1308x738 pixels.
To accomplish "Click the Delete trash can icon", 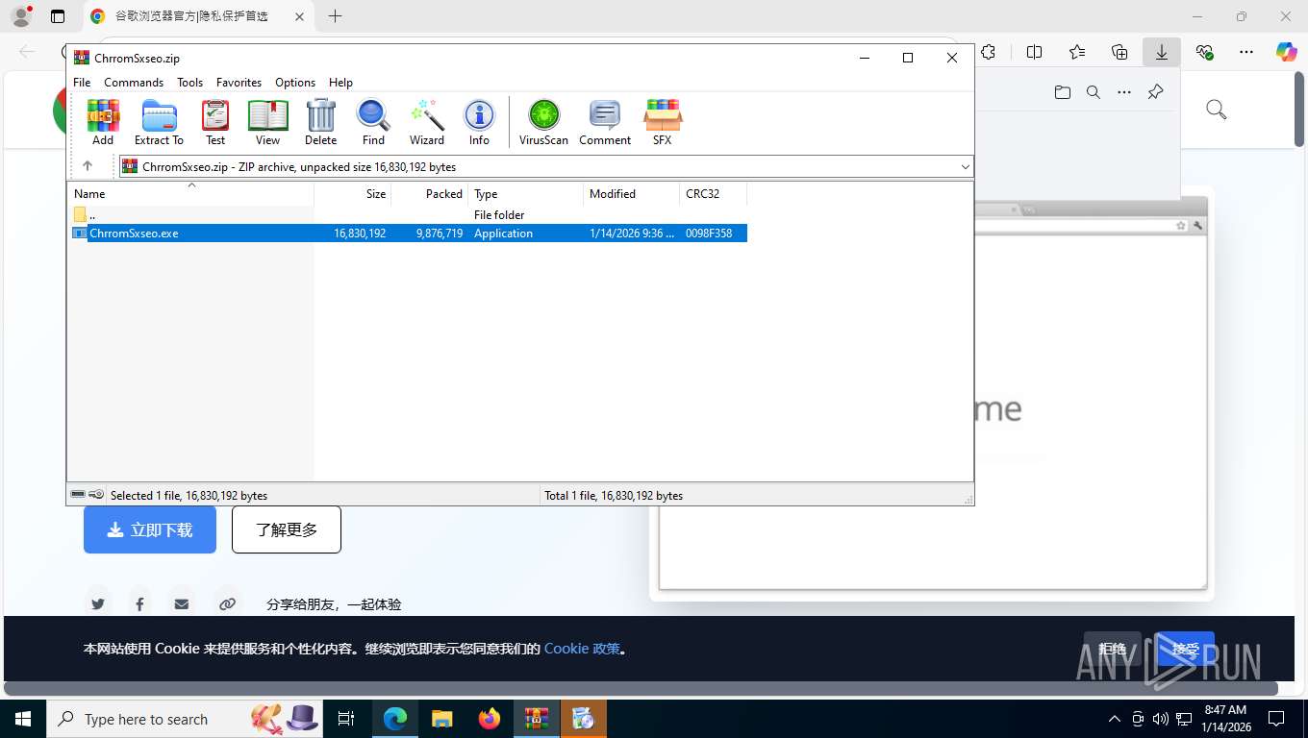I will (x=320, y=122).
